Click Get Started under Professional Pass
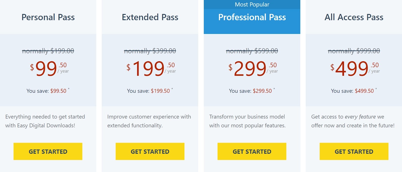Screen dimensions: 402x172 252,151
